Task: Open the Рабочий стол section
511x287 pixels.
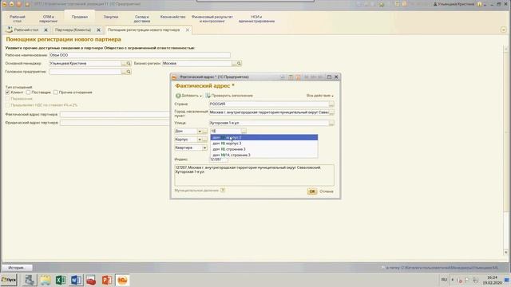Action: pos(18,19)
